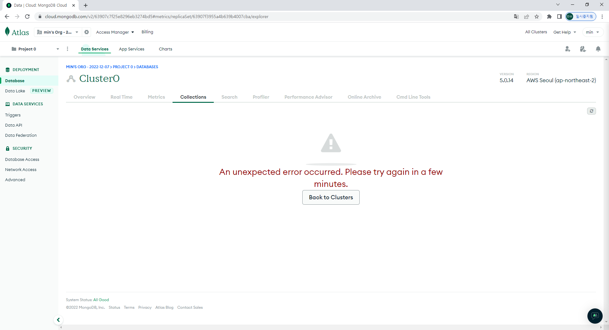Switch to the Data Services tab
The width and height of the screenshot is (609, 330).
click(95, 49)
